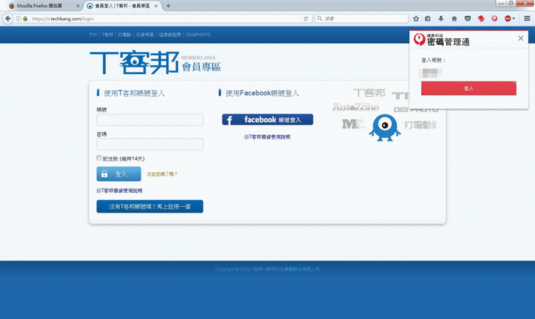Open the site information icon in the address bar
The height and width of the screenshot is (319, 535).
click(18, 19)
